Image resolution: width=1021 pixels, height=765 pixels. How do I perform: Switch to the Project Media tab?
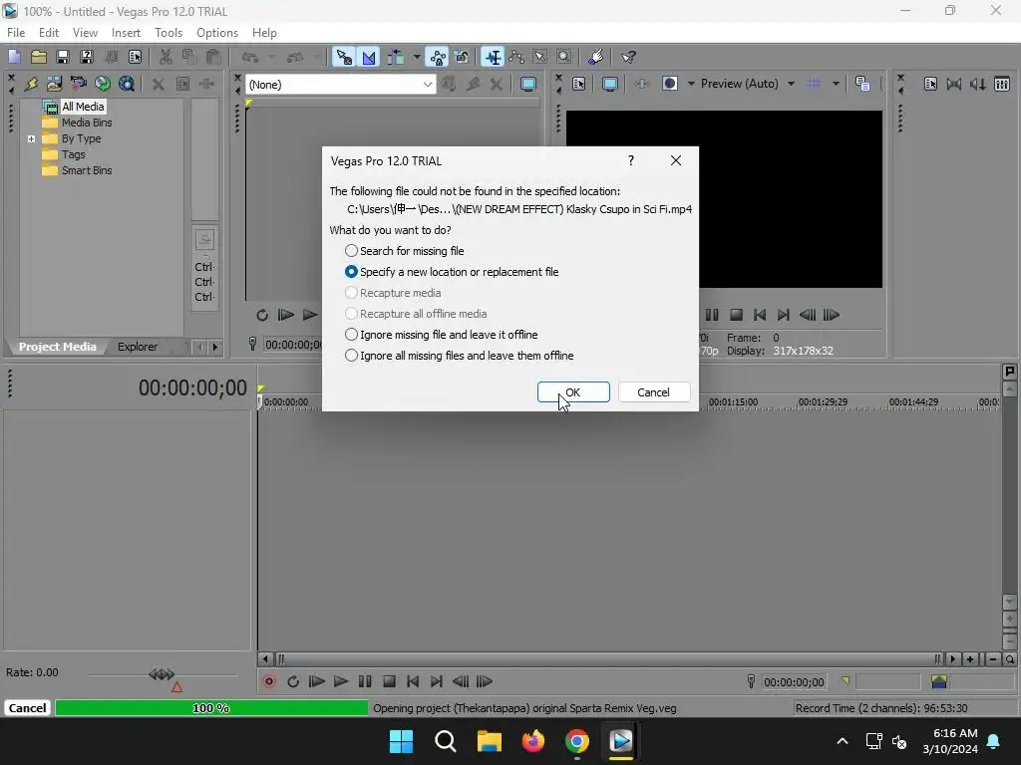[x=57, y=347]
